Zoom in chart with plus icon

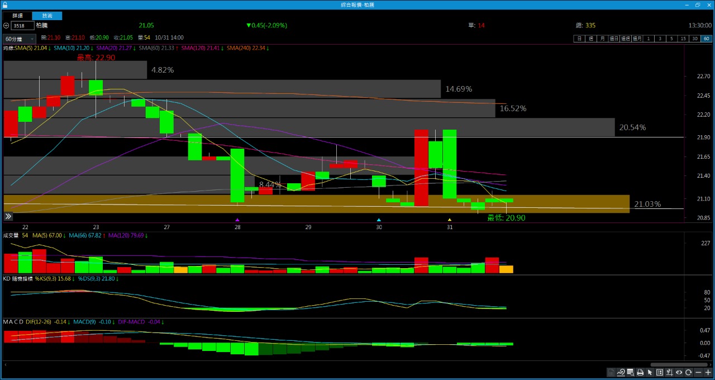click(708, 372)
